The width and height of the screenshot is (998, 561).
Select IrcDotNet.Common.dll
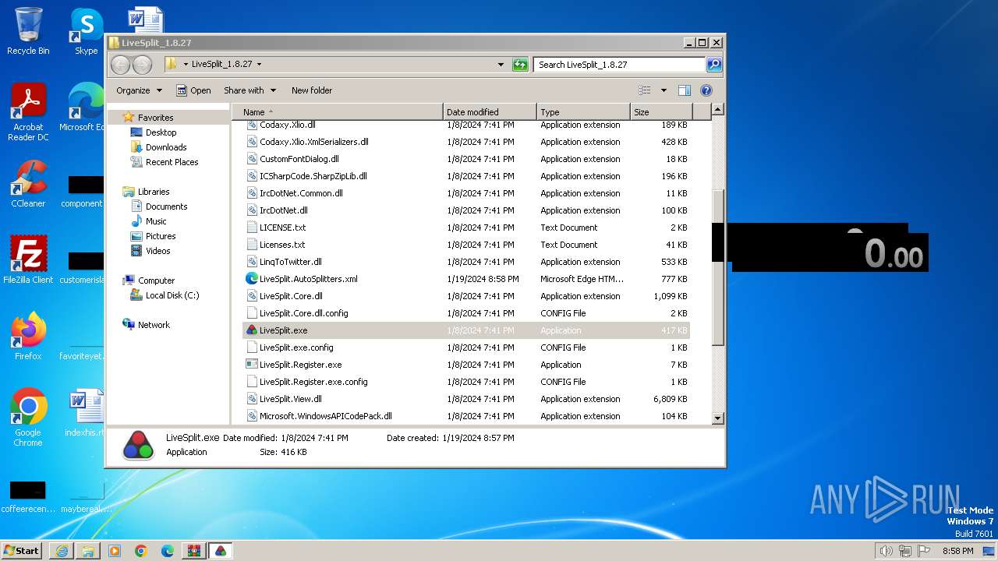466,193
